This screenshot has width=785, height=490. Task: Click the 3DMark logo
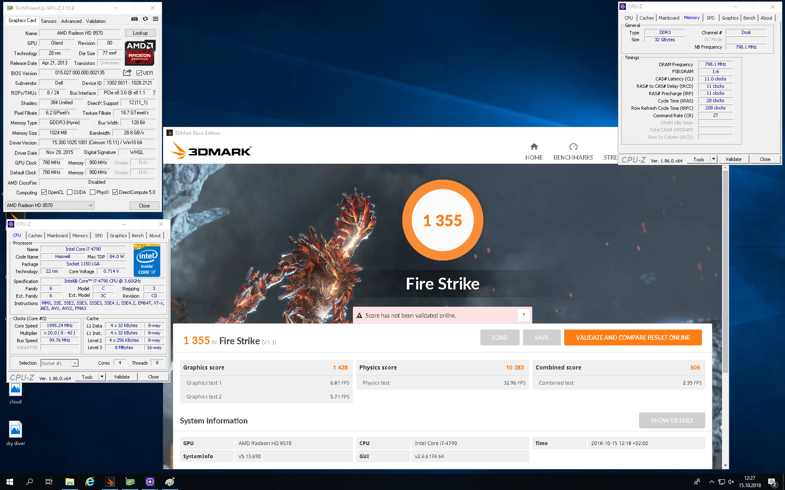[211, 151]
